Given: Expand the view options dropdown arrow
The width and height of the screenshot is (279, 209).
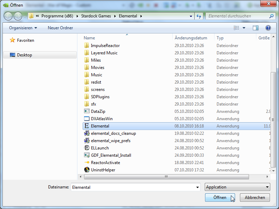Looking at the screenshot, I should [x=244, y=28].
